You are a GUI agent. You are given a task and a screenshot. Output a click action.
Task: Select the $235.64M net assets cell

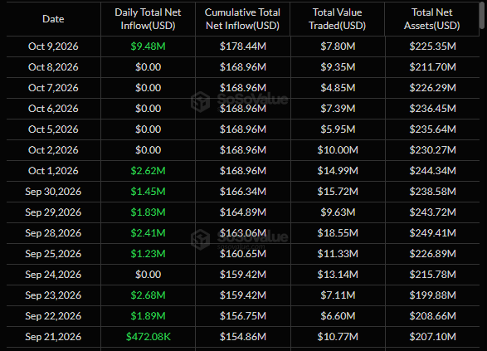tap(432, 129)
